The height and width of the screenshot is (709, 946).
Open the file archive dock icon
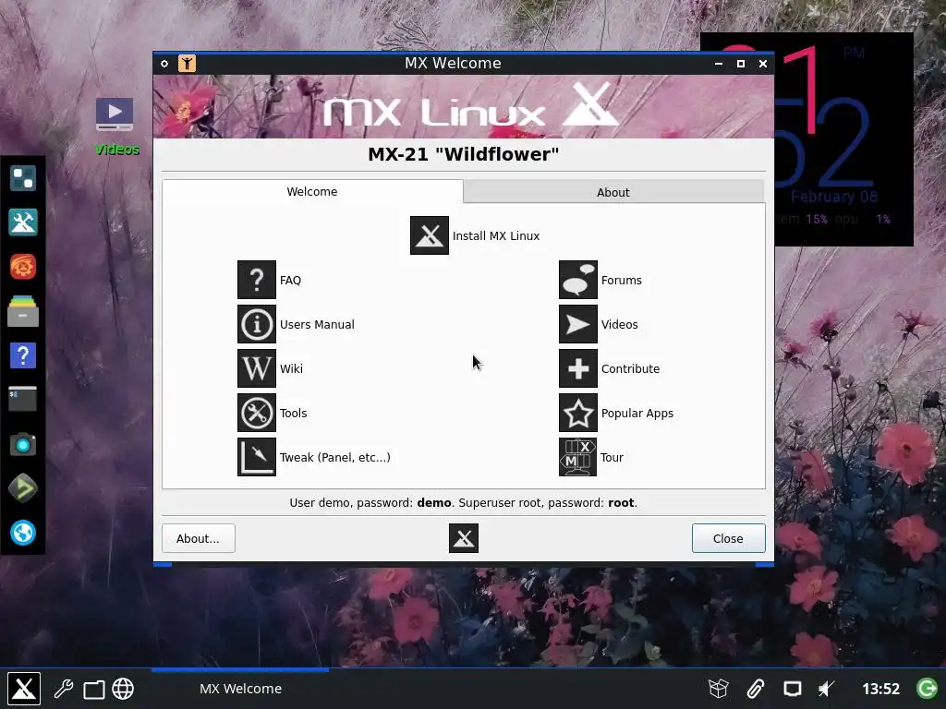23,311
